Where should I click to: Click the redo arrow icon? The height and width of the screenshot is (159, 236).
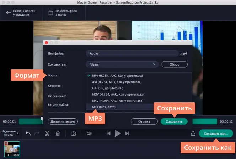coord(37,134)
